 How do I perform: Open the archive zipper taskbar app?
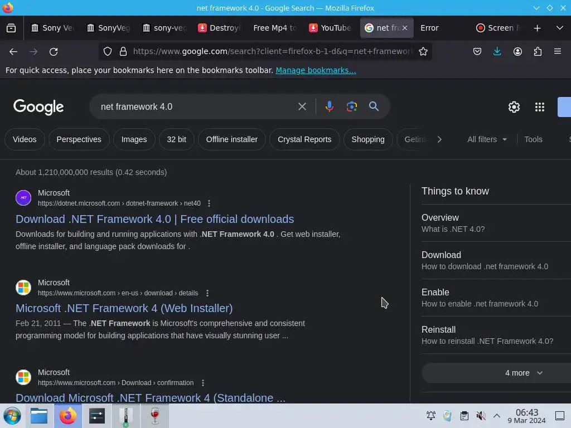[x=125, y=416]
